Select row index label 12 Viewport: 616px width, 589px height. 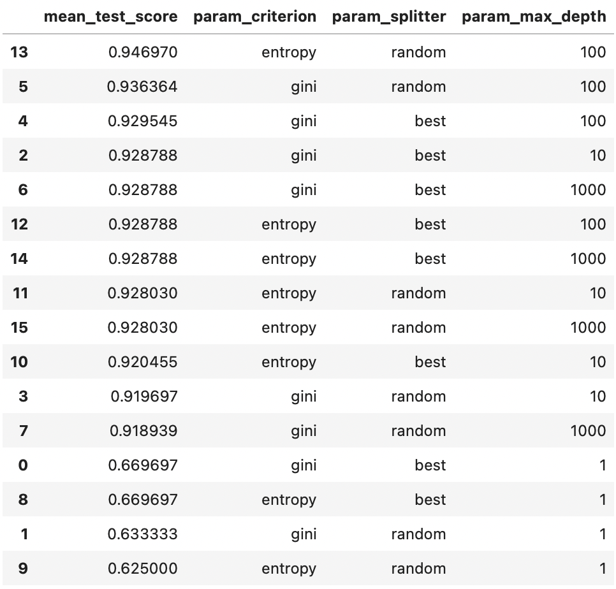pyautogui.click(x=20, y=224)
